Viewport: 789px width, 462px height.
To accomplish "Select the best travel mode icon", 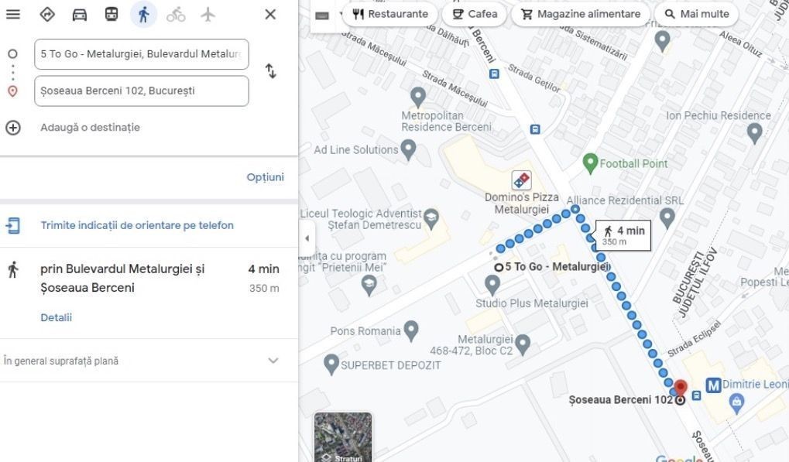I will pyautogui.click(x=47, y=14).
